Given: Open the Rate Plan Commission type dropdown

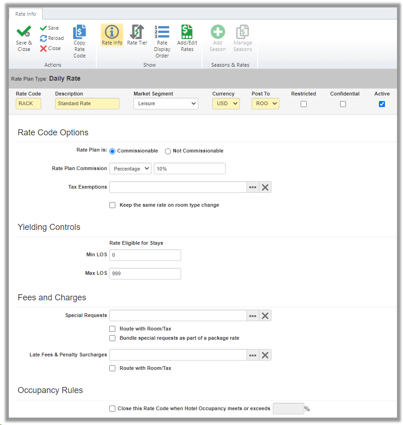Looking at the screenshot, I should click(130, 169).
